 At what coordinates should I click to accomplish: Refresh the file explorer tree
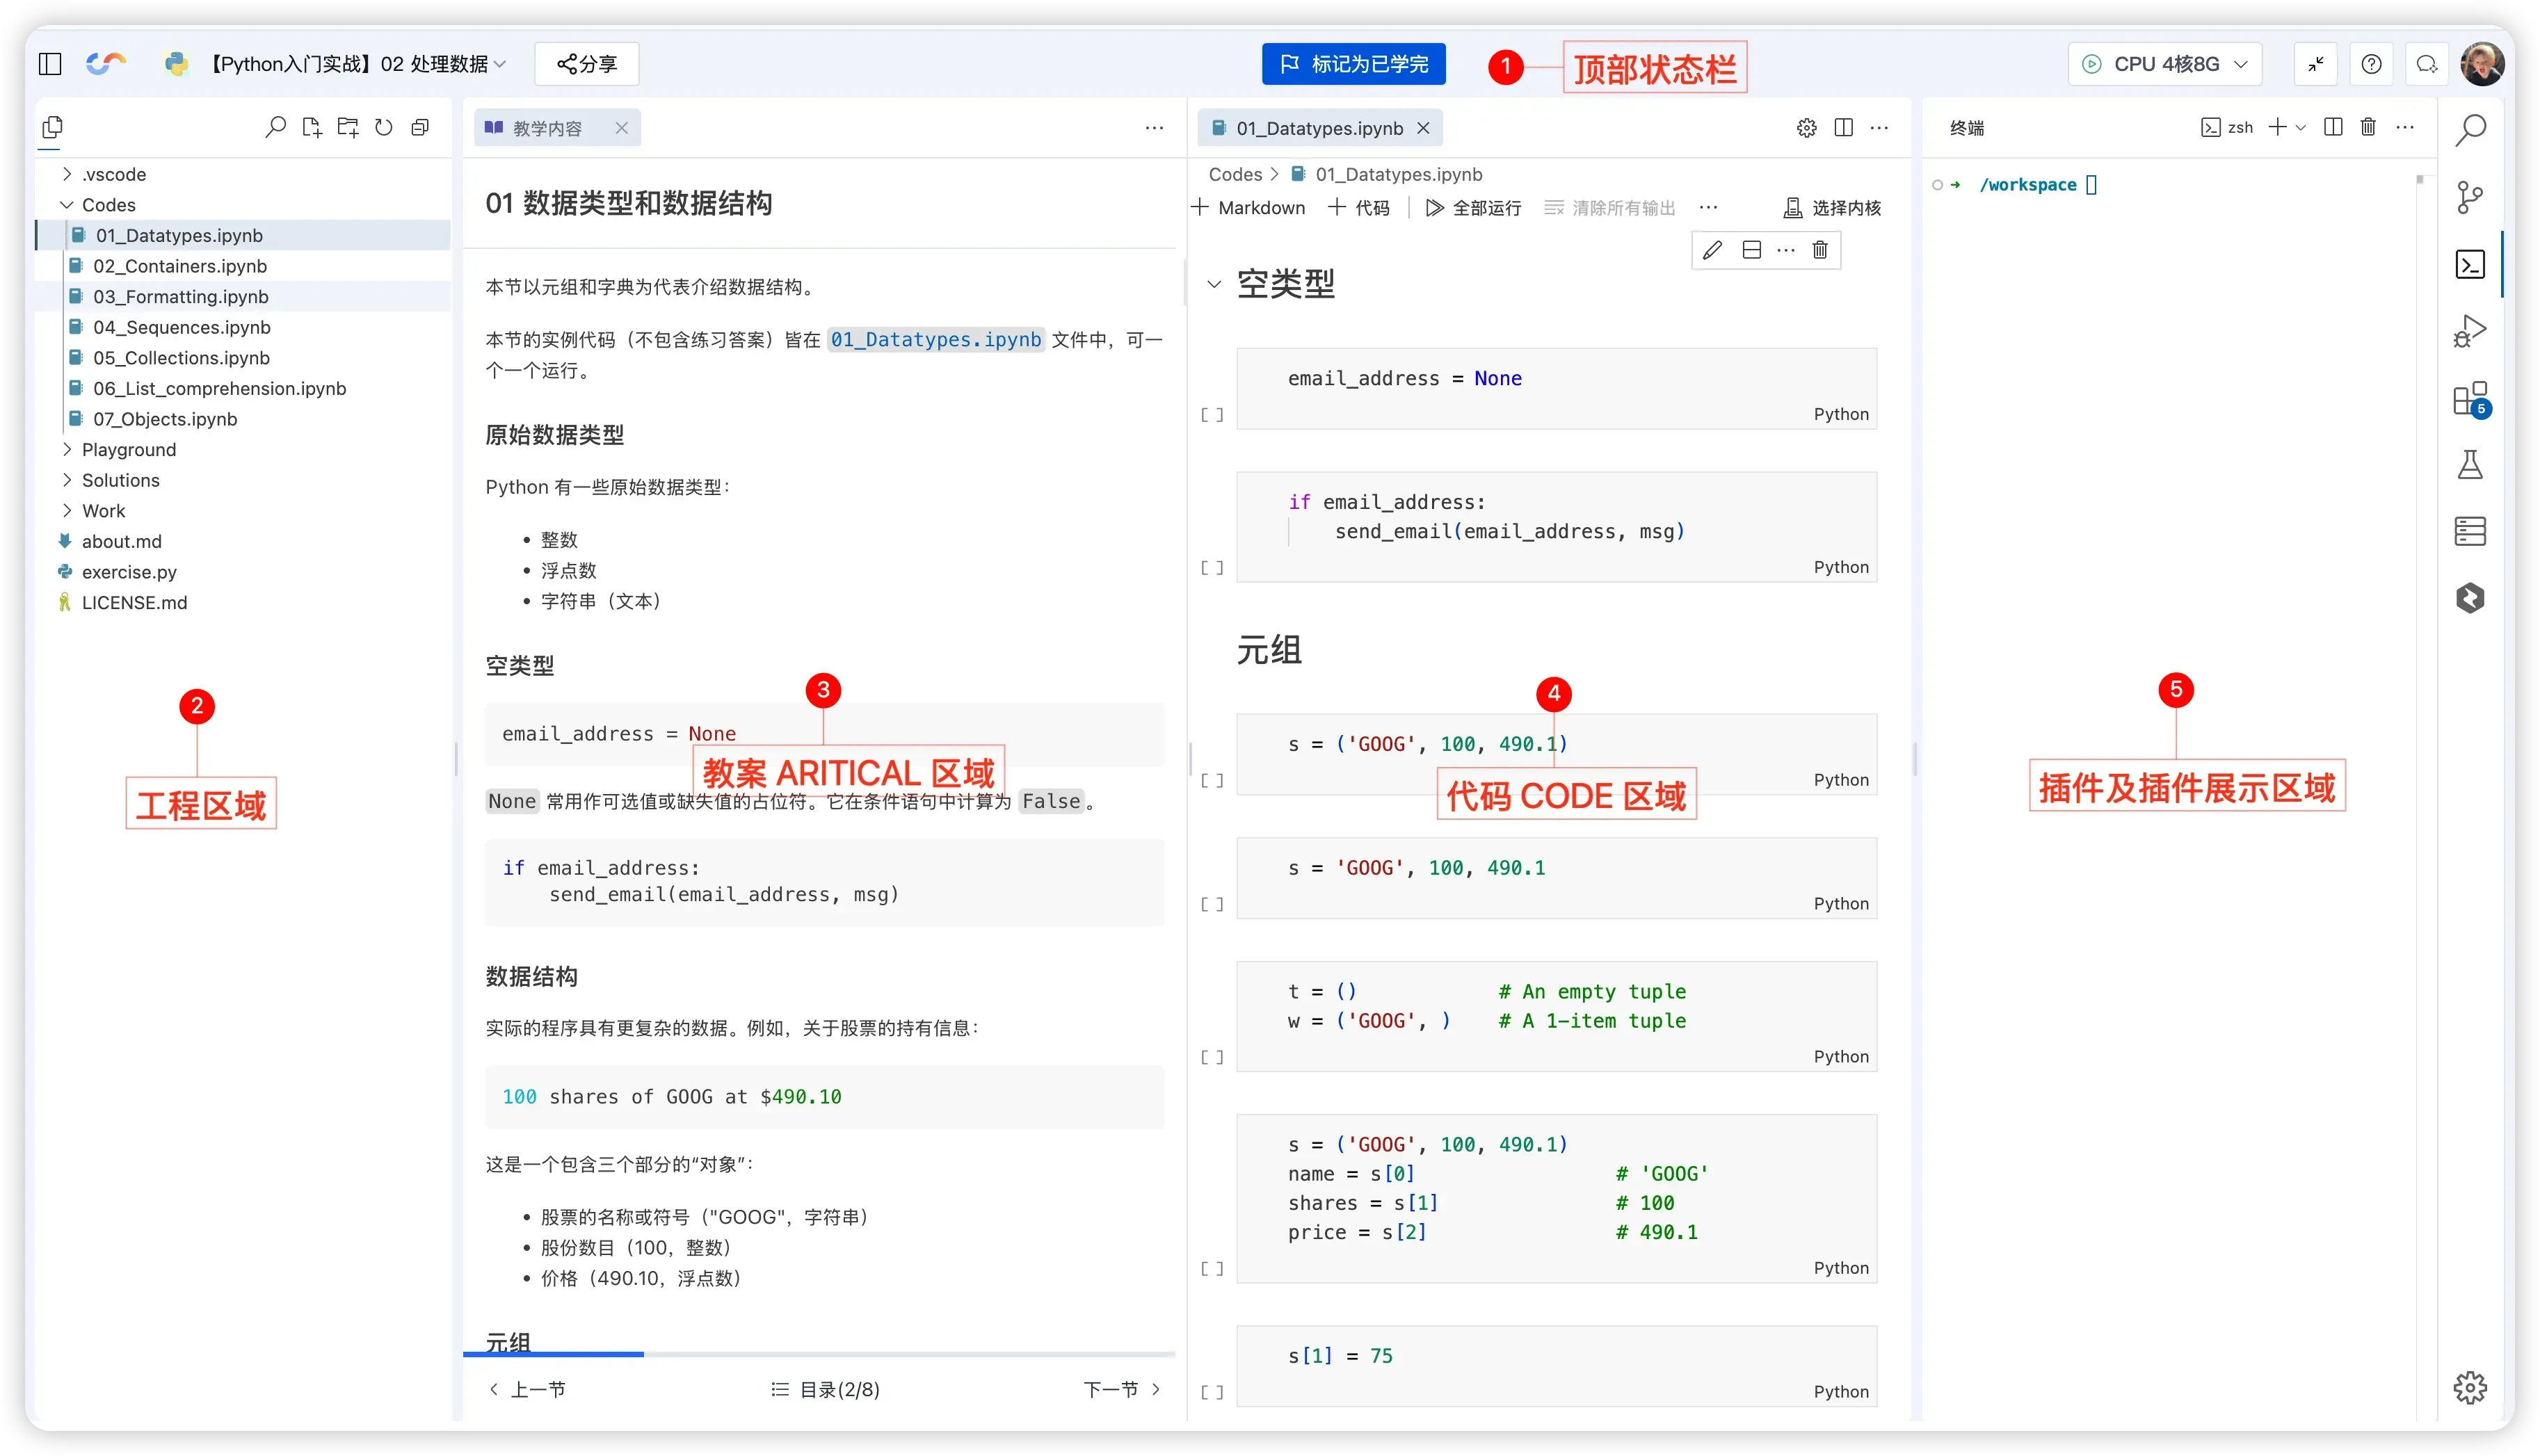(x=384, y=127)
